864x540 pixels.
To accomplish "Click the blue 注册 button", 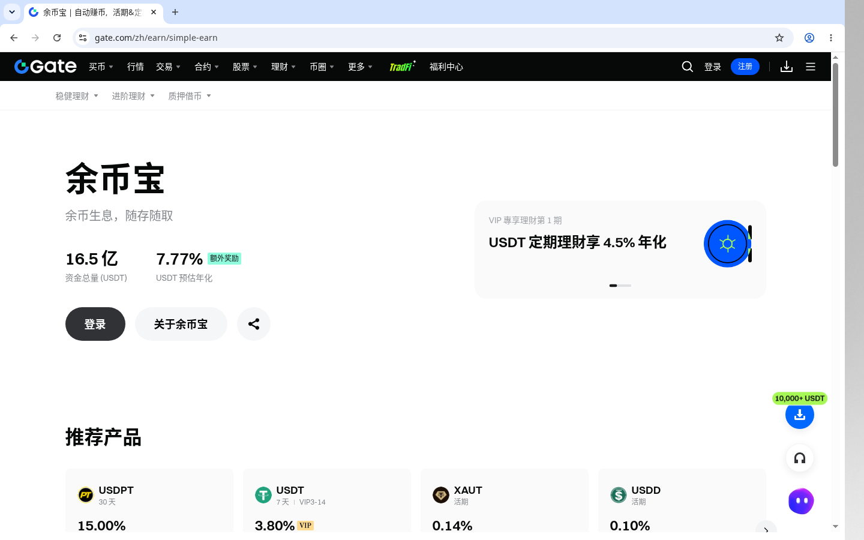I will click(745, 67).
